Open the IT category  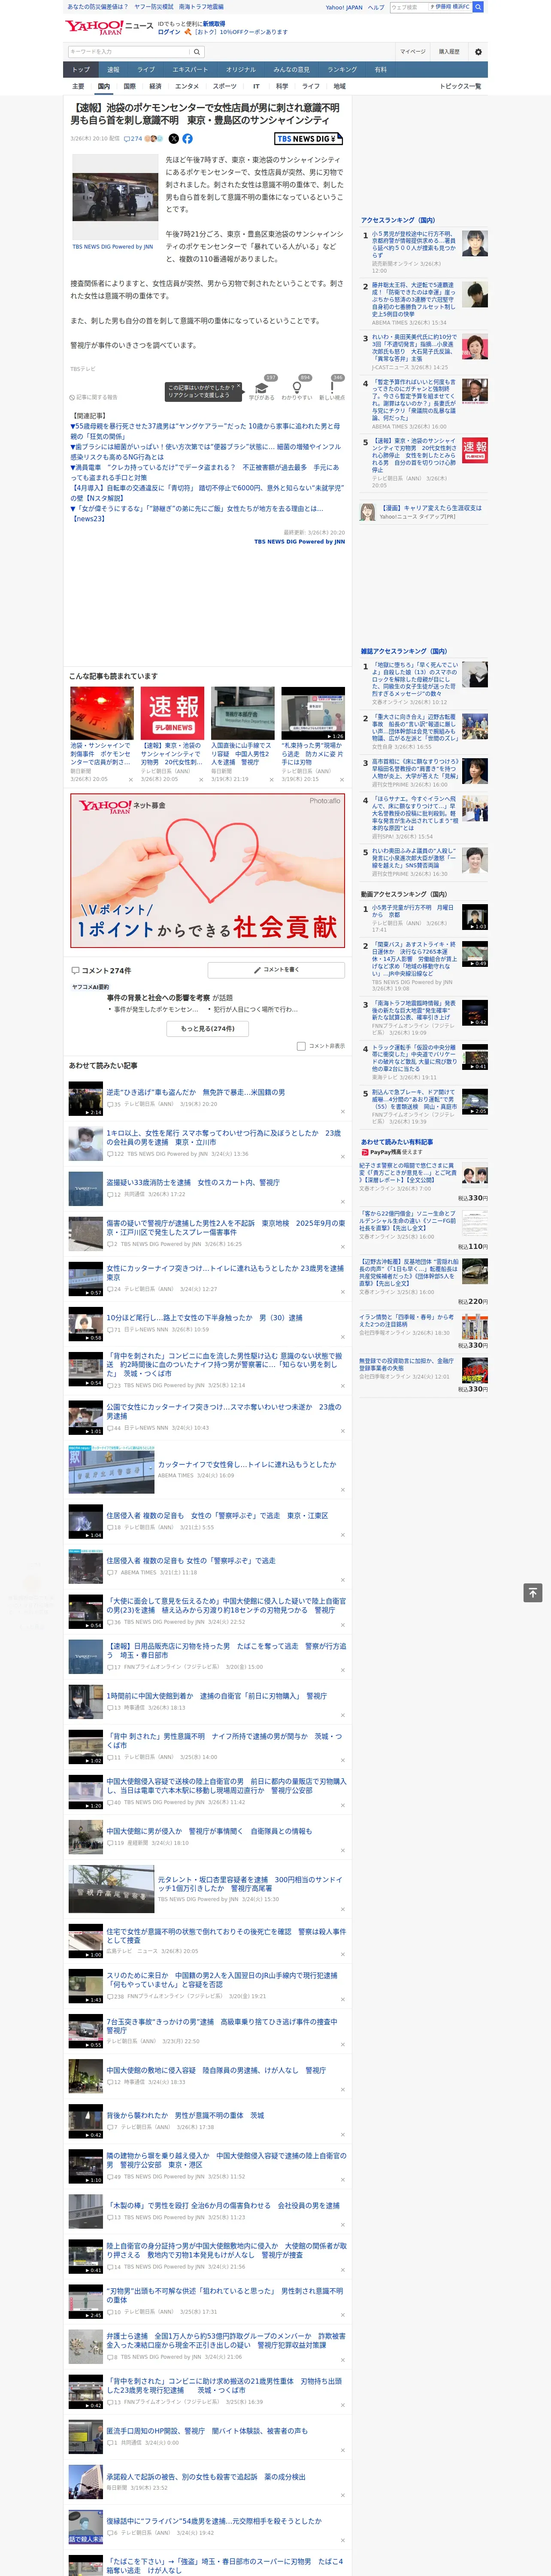coord(256,86)
